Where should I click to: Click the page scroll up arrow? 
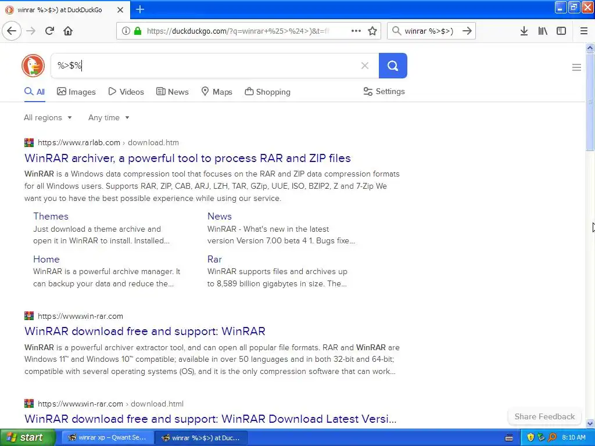click(x=590, y=48)
